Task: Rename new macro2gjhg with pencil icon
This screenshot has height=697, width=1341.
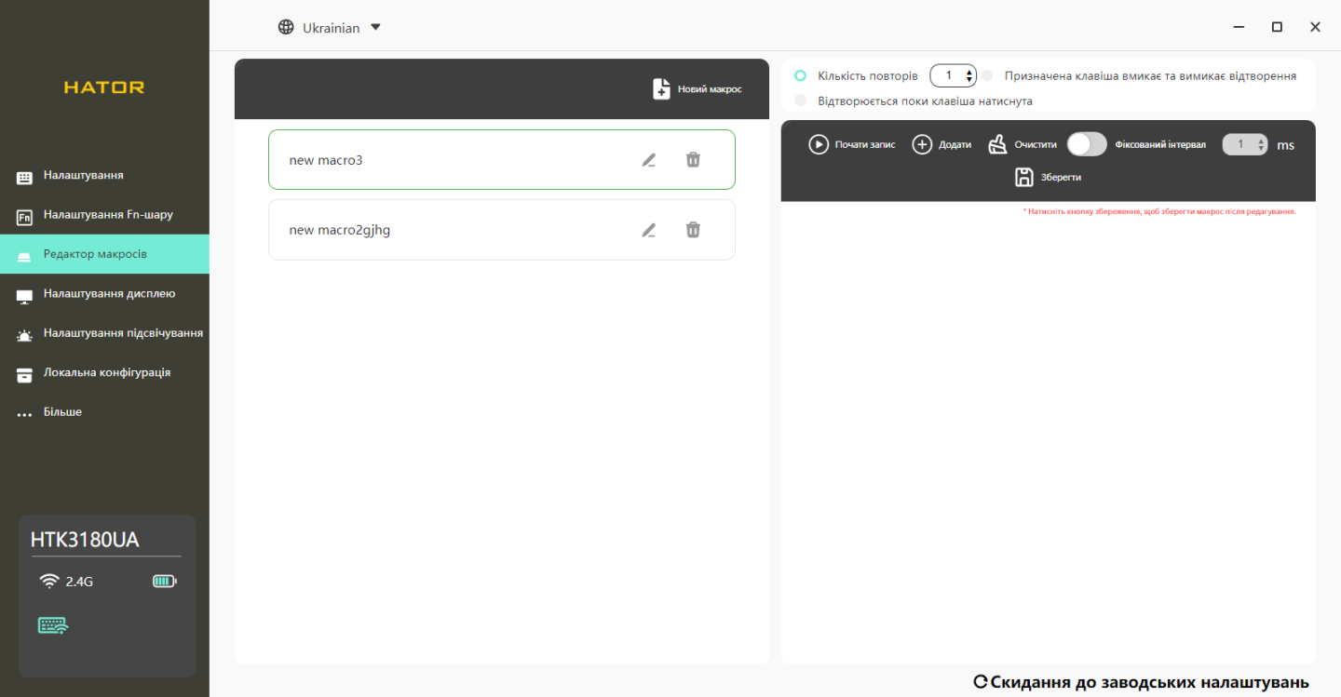Action: [x=649, y=230]
